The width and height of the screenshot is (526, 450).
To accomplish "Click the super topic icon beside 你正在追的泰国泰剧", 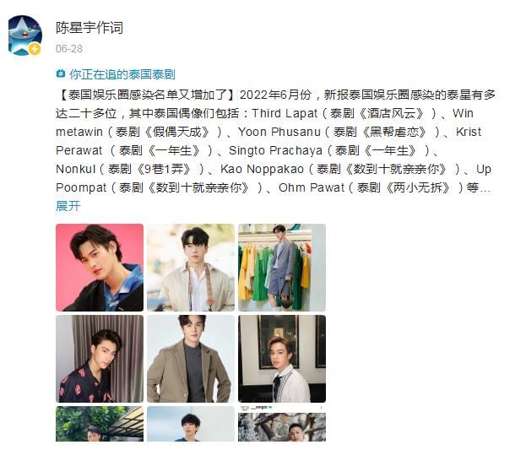I will (61, 73).
